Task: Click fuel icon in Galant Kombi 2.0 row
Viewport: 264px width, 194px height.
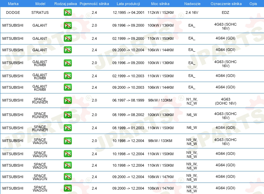Action: [x=68, y=63]
